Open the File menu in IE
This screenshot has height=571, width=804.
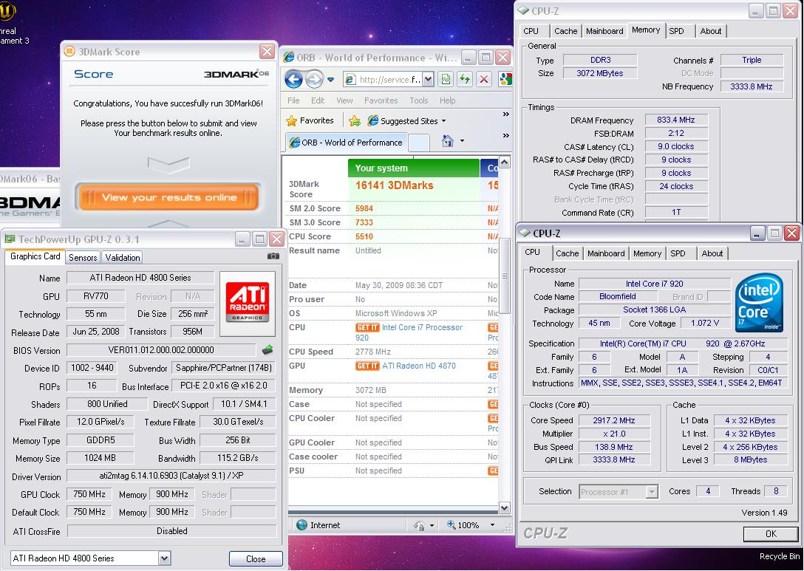pyautogui.click(x=293, y=100)
